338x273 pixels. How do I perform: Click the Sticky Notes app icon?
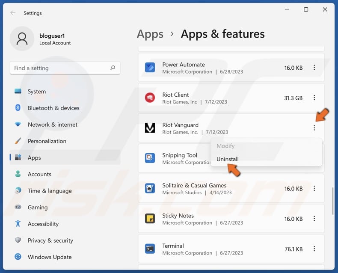tap(150, 219)
